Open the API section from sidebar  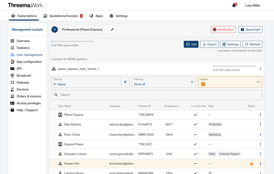coord(12,68)
